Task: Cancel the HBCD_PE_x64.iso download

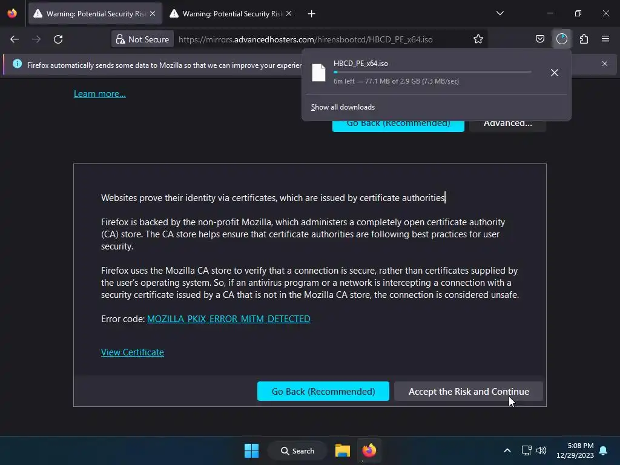Action: click(555, 73)
